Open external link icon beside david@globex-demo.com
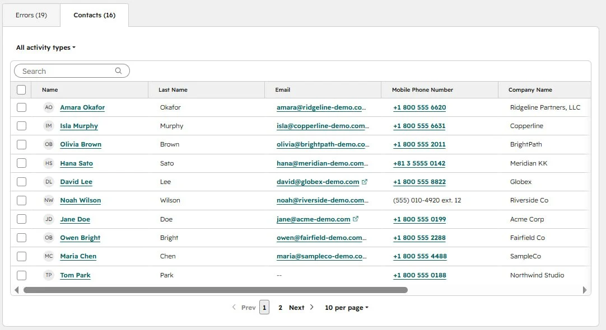 click(x=365, y=181)
